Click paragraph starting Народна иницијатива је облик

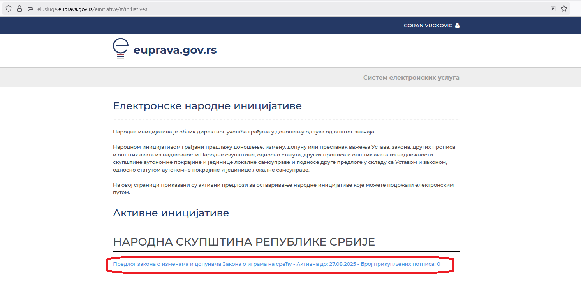pyautogui.click(x=244, y=132)
